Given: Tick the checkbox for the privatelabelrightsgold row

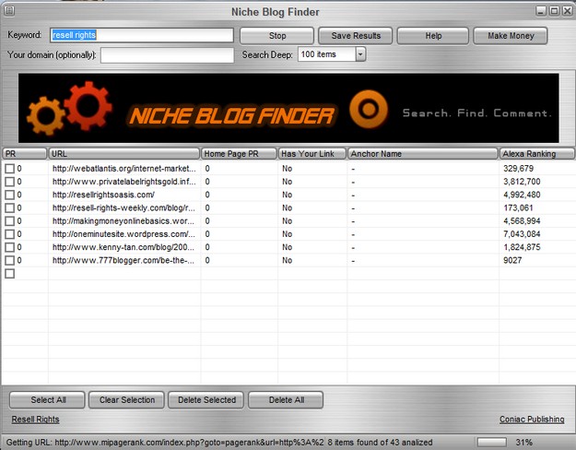Looking at the screenshot, I should [x=10, y=182].
